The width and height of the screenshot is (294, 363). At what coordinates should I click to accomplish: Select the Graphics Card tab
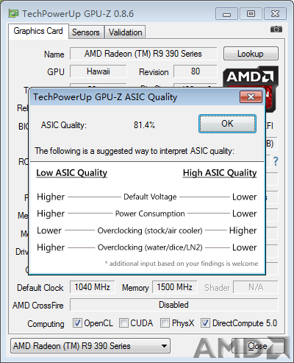point(38,31)
